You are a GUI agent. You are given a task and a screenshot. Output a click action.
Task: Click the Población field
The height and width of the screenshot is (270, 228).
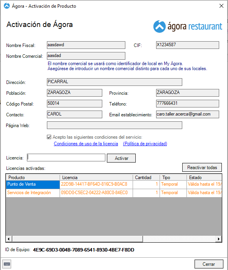pos(75,93)
